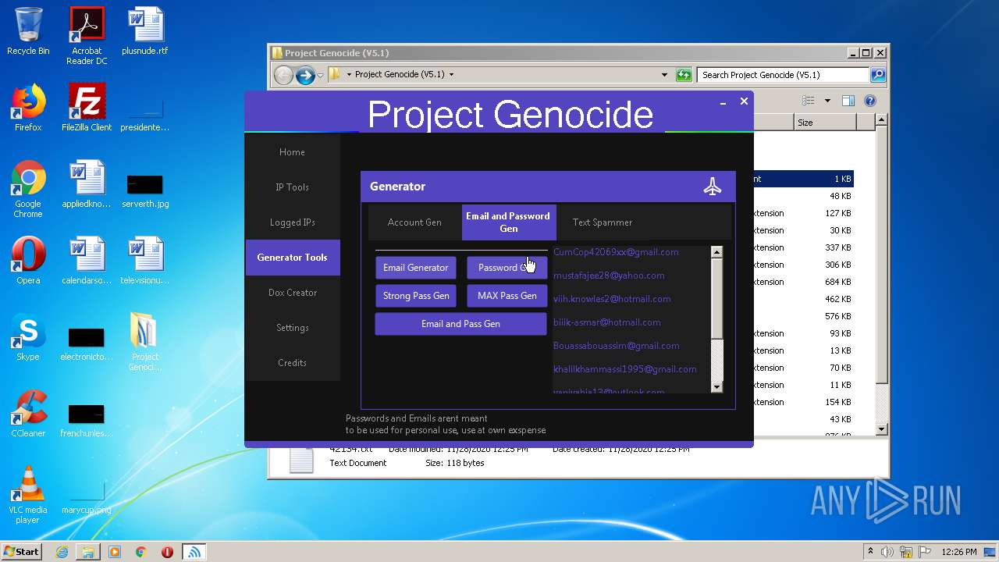Show hidden system tray icons

point(870,552)
